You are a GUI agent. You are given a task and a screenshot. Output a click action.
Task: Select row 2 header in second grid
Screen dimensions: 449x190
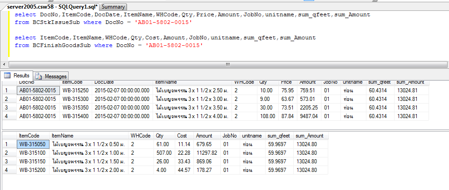[x=10, y=153]
